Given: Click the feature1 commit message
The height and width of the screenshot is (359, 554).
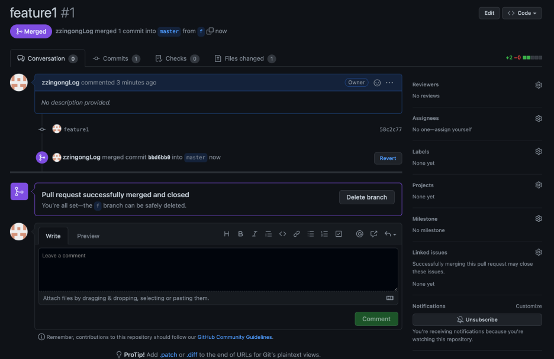Looking at the screenshot, I should (76, 129).
